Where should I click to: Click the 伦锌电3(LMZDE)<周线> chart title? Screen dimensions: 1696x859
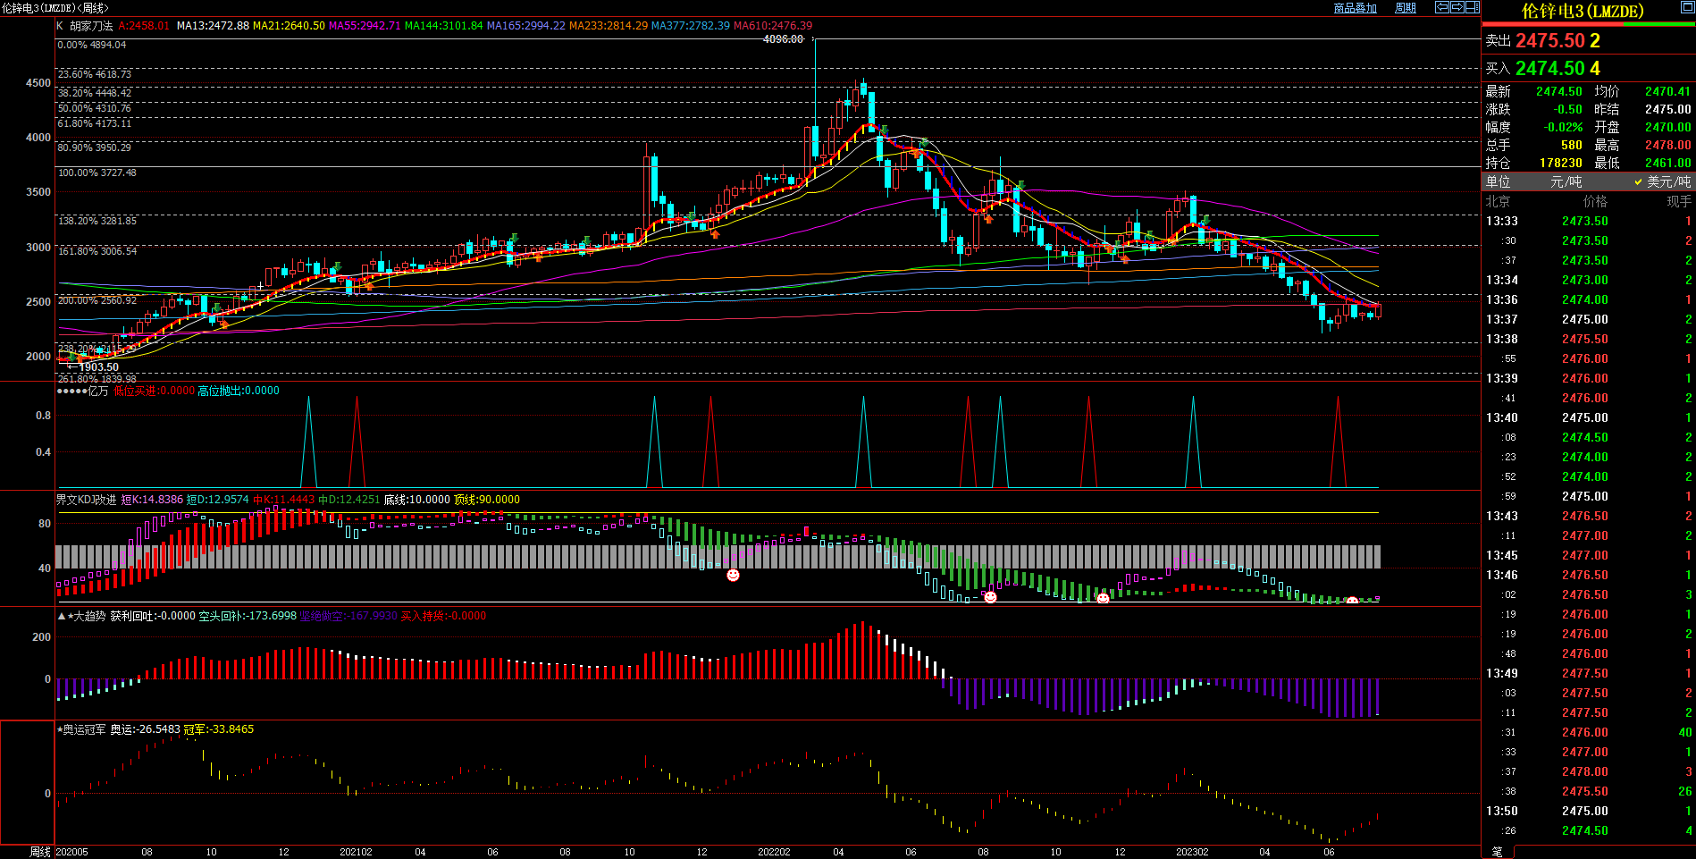[55, 8]
